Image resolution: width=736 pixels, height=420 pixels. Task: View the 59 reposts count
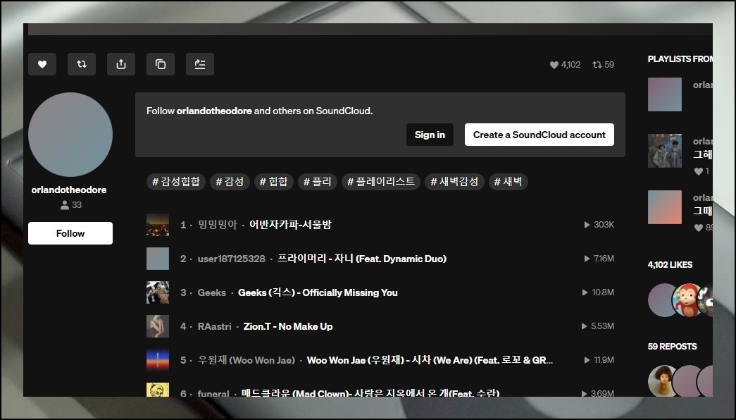[603, 65]
